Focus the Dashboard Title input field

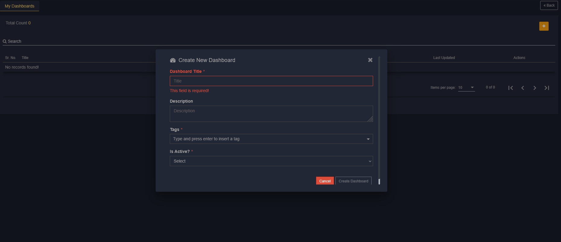click(271, 81)
